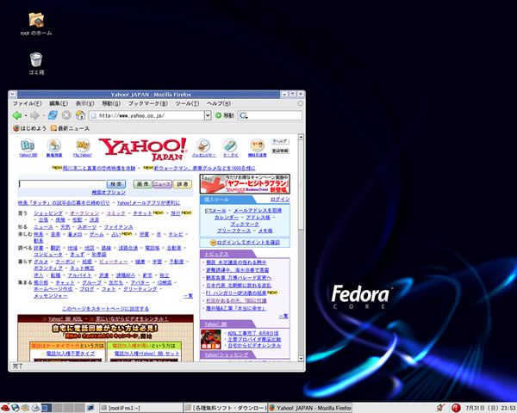Click the Back arrow in Firefox toolbar

[x=16, y=115]
